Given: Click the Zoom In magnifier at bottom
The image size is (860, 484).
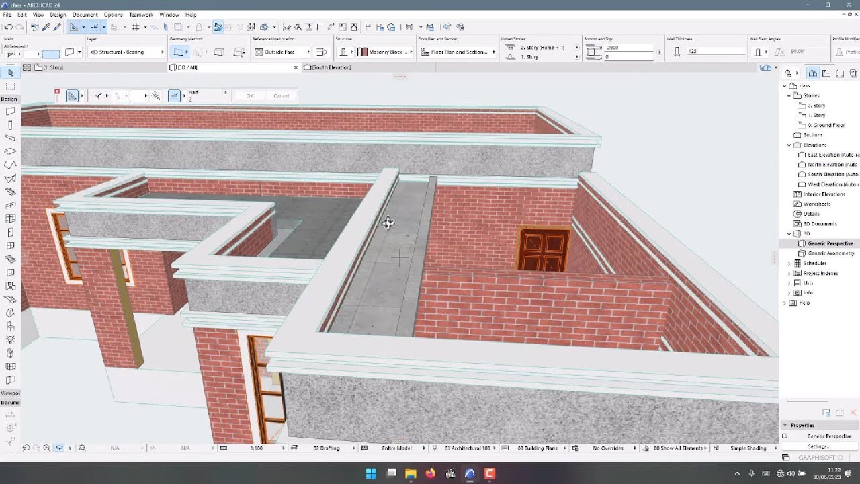Looking at the screenshot, I should click(47, 448).
